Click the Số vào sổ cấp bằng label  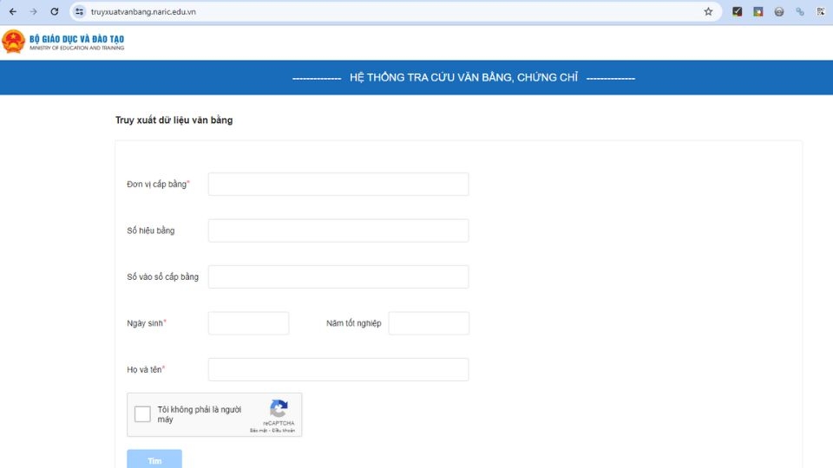coord(162,276)
